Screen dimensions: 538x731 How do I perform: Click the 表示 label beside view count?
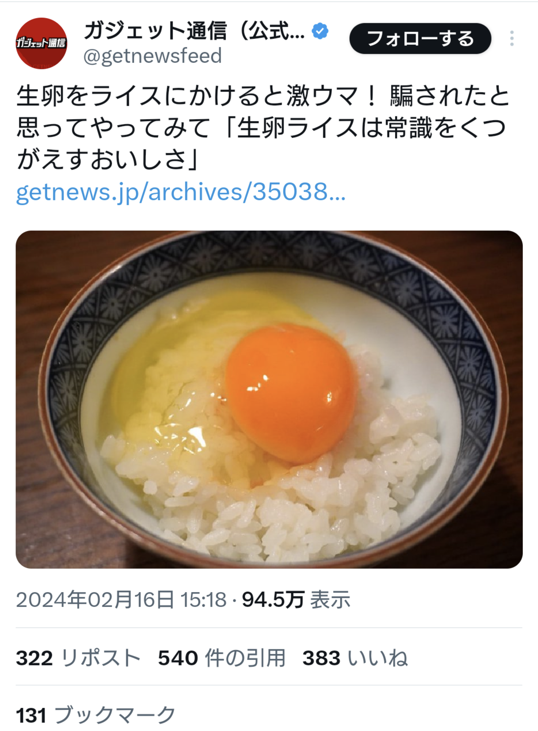point(330,600)
